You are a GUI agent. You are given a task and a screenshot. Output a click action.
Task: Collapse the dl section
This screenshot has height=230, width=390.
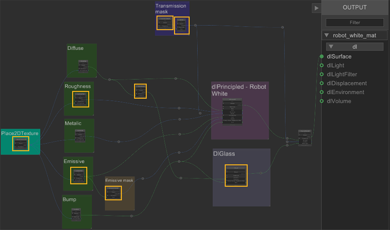331,47
